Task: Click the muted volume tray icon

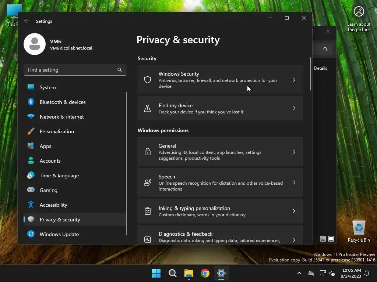Action: coord(332,273)
